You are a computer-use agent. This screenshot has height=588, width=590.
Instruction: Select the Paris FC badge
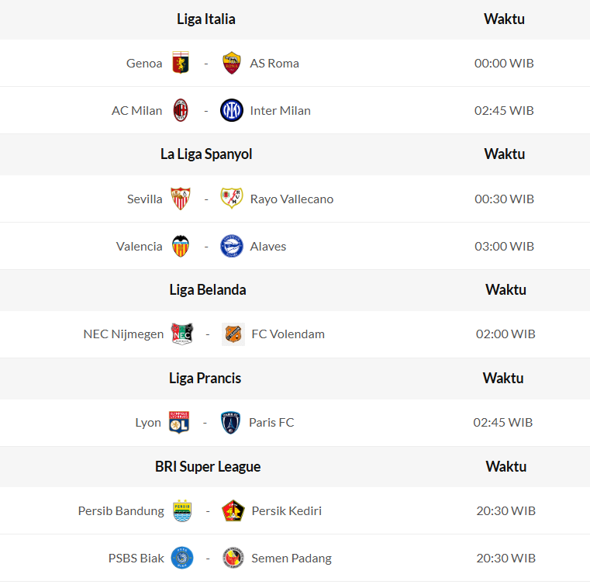230,422
